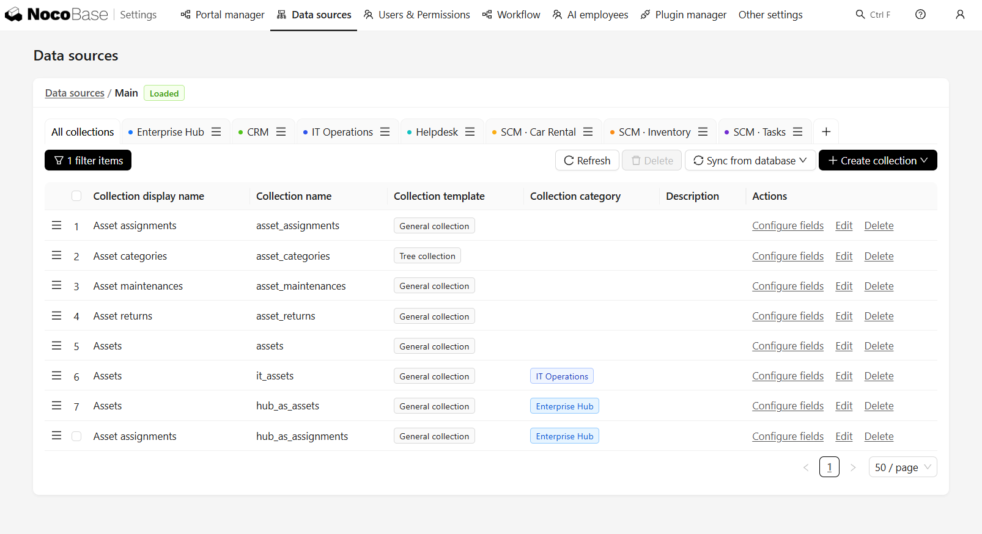Viewport: 982px width, 534px height.
Task: Click the Loaded status badge
Action: [164, 93]
